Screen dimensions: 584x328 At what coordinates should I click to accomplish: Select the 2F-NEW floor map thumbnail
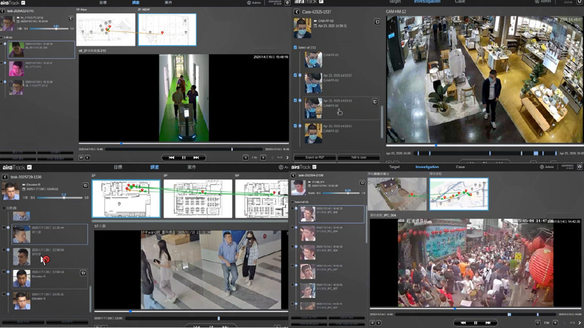tap(167, 30)
